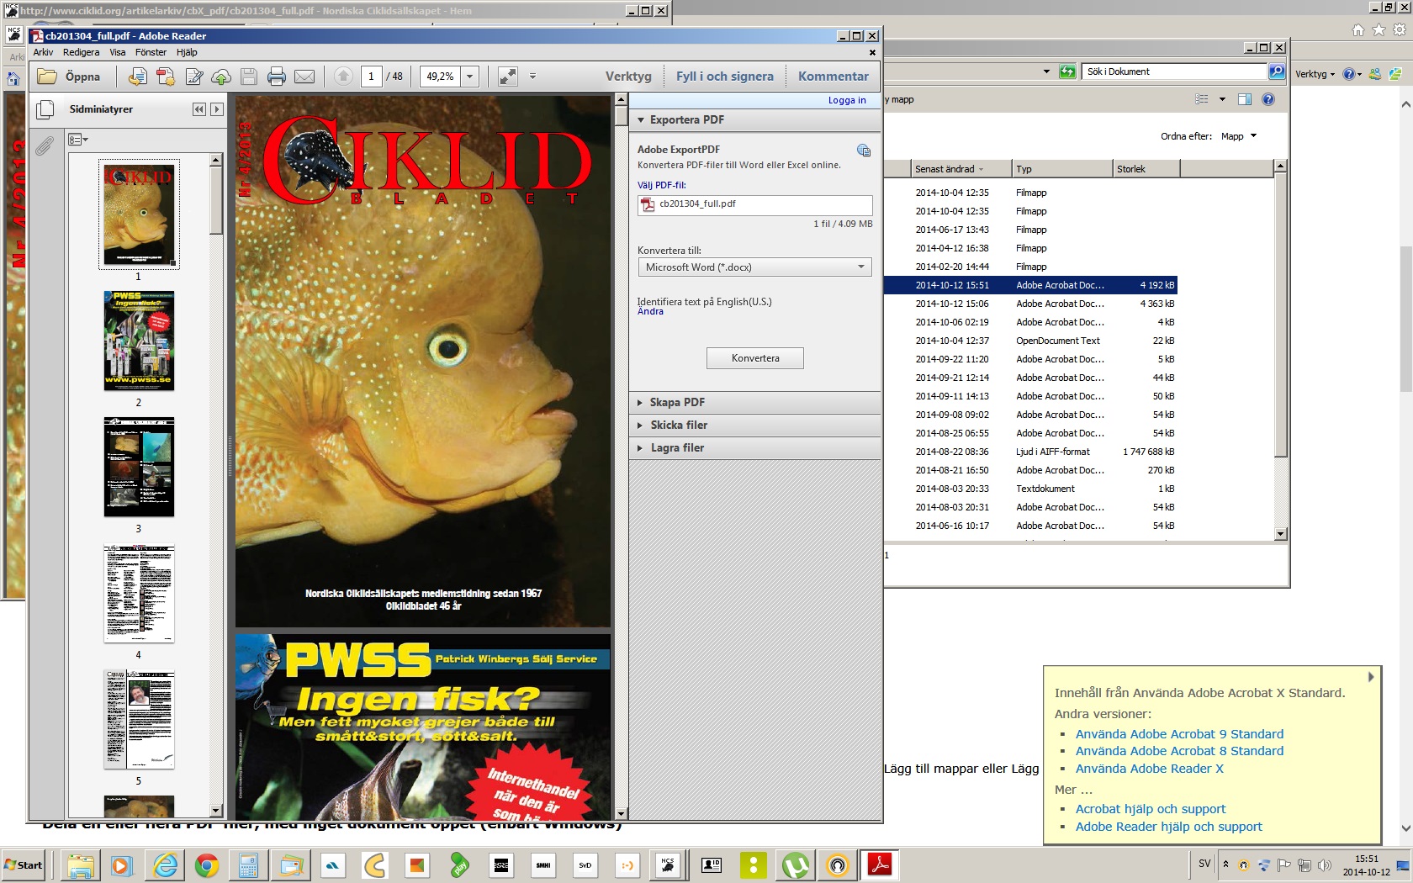Click the save to cloud upload icon
This screenshot has height=883, width=1413.
coord(221,77)
